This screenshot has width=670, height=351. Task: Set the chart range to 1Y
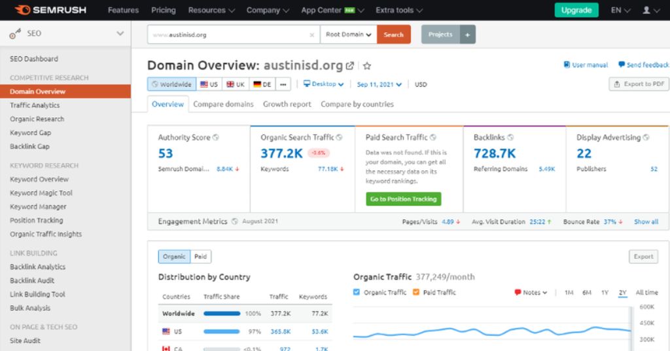click(605, 293)
